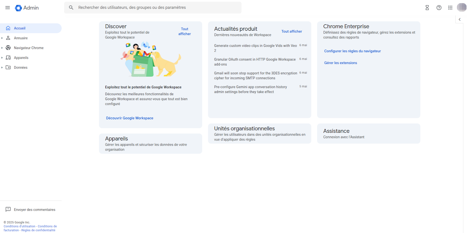Open Règles de confidentialité link
This screenshot has height=233, width=467.
(38, 230)
